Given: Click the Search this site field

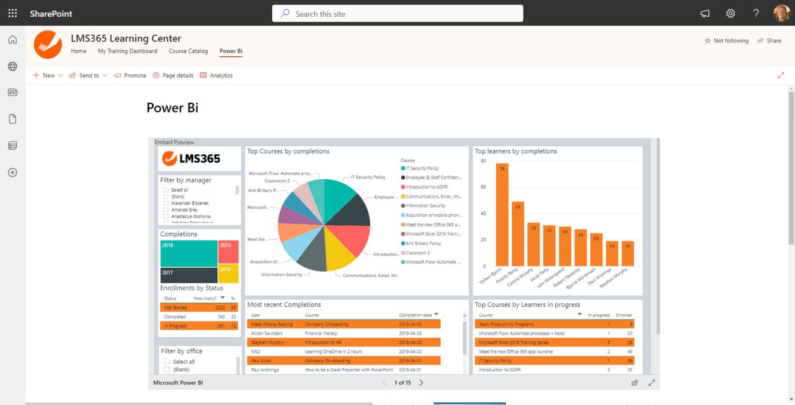Looking at the screenshot, I should 397,14.
